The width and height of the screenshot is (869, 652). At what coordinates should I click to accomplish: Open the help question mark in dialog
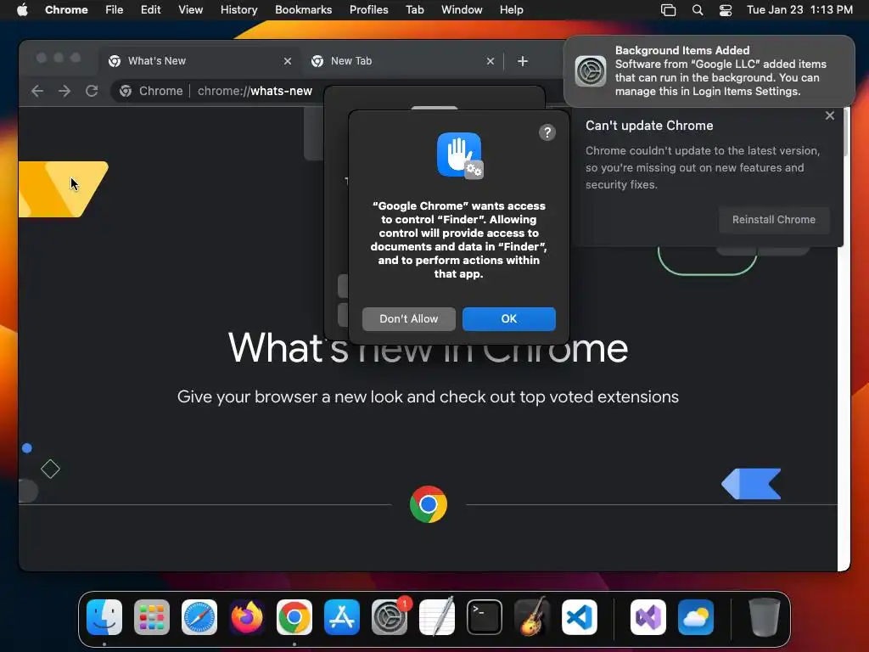547,132
